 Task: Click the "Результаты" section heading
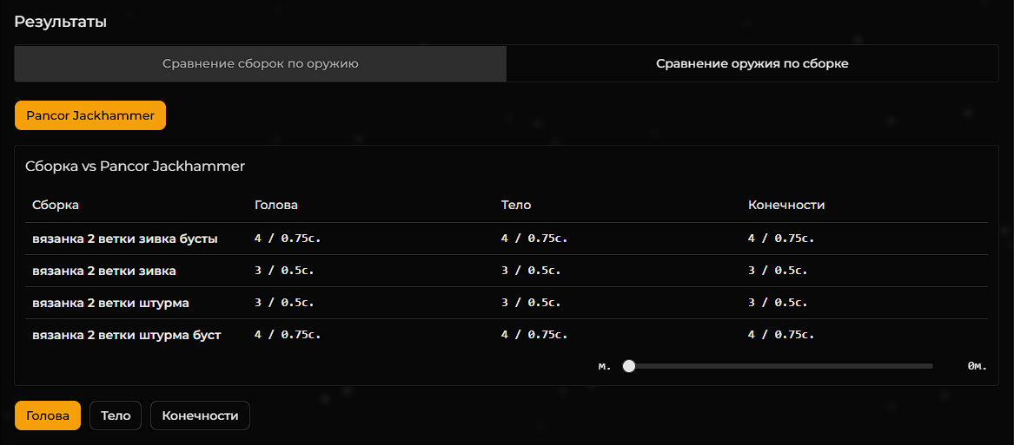(61, 22)
